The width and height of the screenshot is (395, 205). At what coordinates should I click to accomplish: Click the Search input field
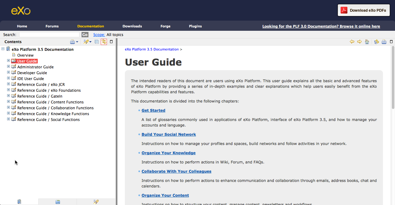pyautogui.click(x=49, y=35)
